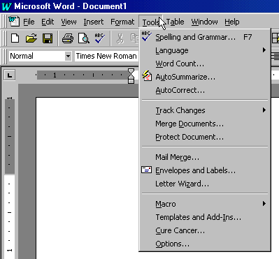Run spell check from the toolbar ABC checkmark icon
Viewport: 279px width, 259px height.
[100, 38]
